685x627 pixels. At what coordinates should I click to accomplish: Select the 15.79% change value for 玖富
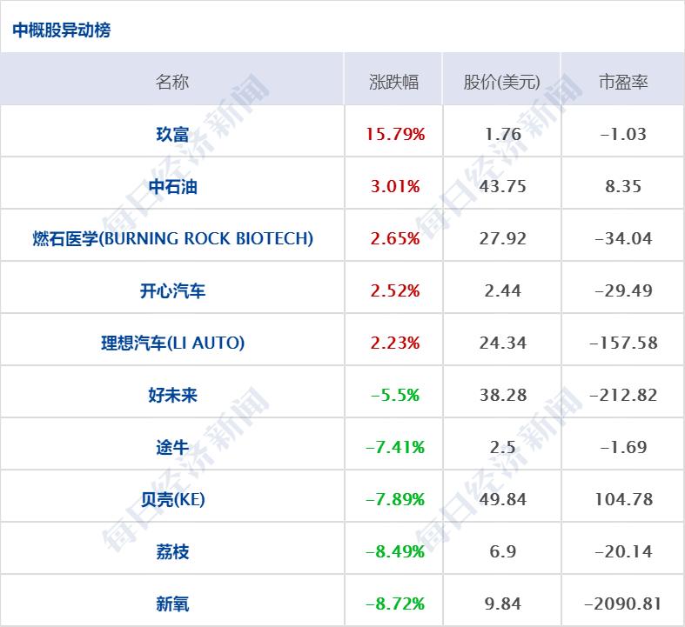tap(395, 134)
